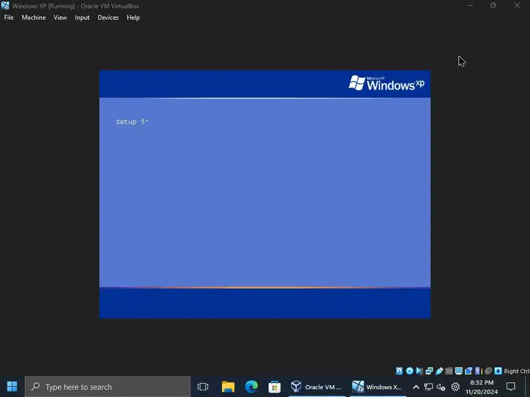Open Task View from the taskbar

pos(203,387)
